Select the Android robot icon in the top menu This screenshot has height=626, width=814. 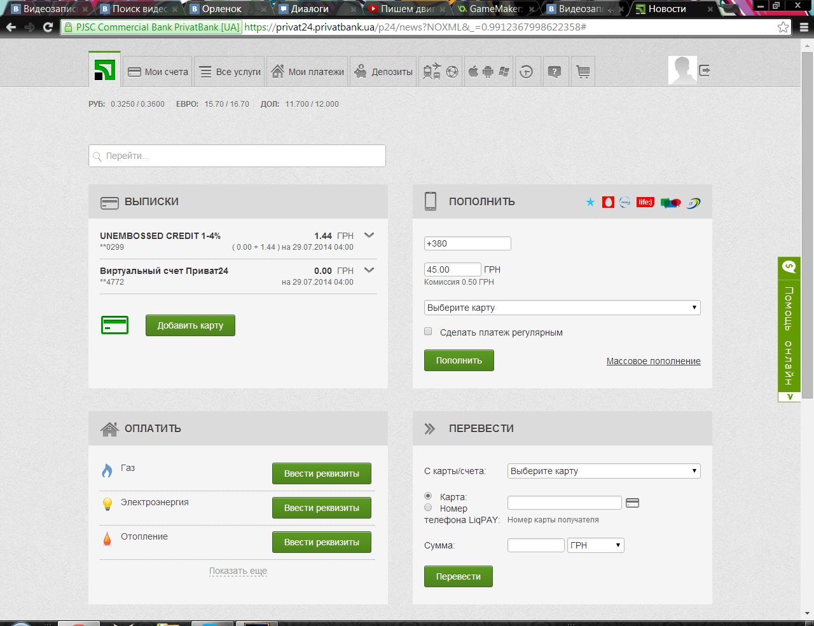point(488,72)
